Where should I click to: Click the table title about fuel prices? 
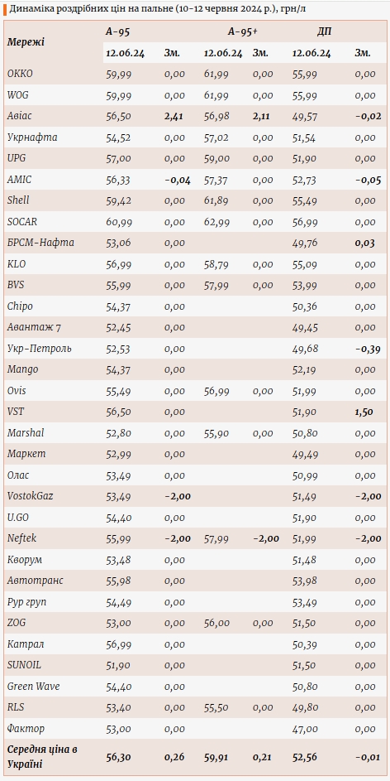161,8
